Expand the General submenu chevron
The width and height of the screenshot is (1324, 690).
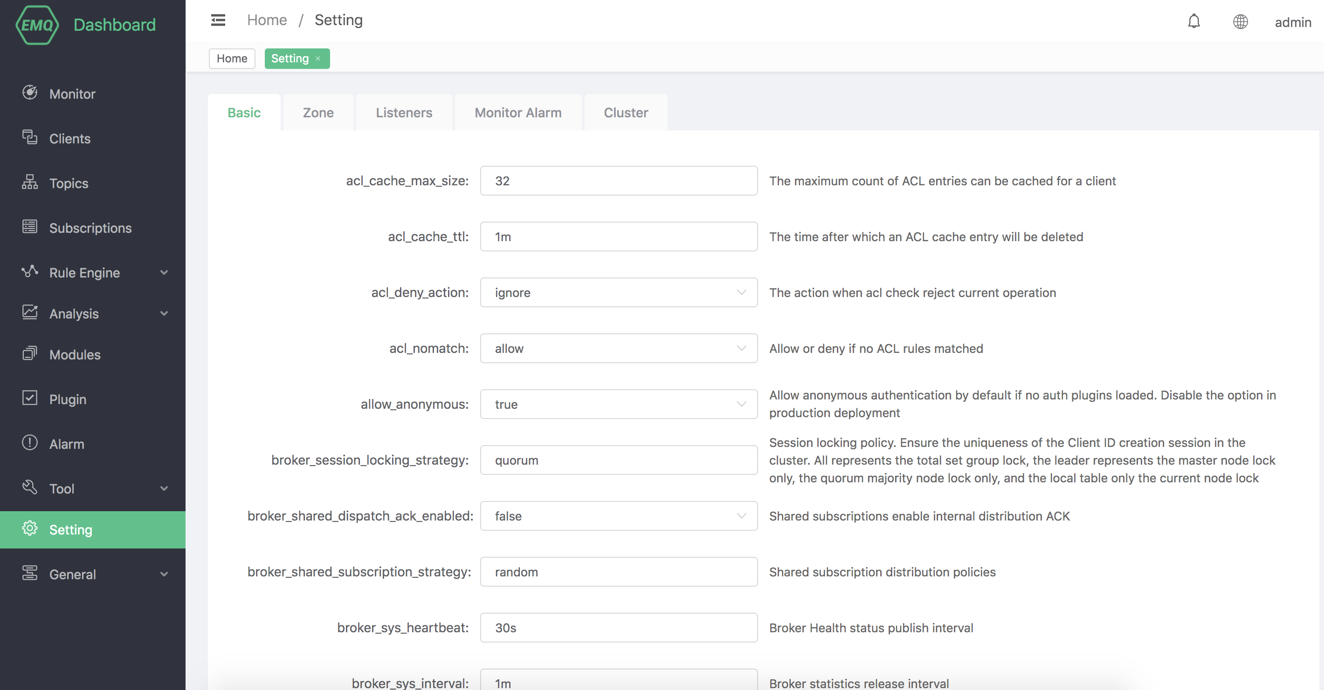click(165, 575)
